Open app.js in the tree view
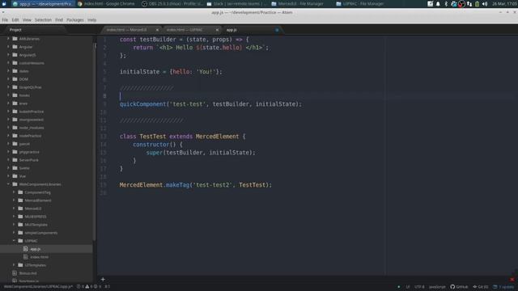The height and width of the screenshot is (291, 518). tap(36, 249)
